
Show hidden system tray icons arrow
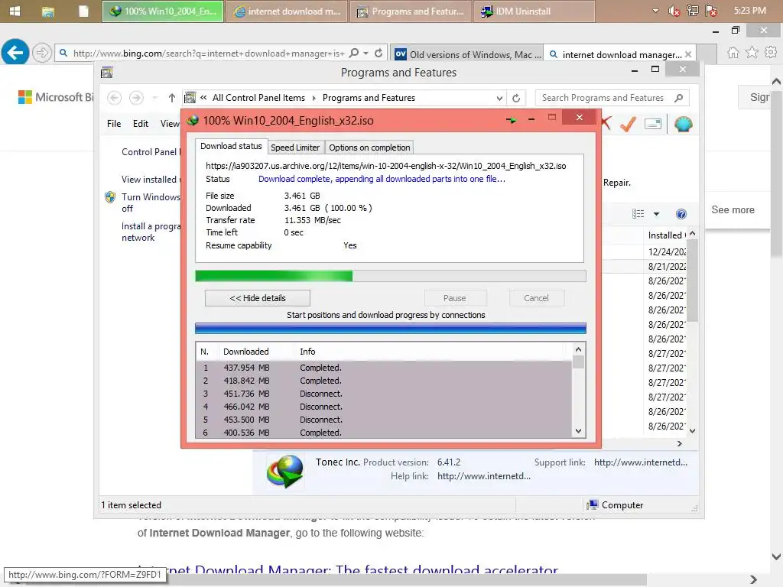[x=655, y=11]
